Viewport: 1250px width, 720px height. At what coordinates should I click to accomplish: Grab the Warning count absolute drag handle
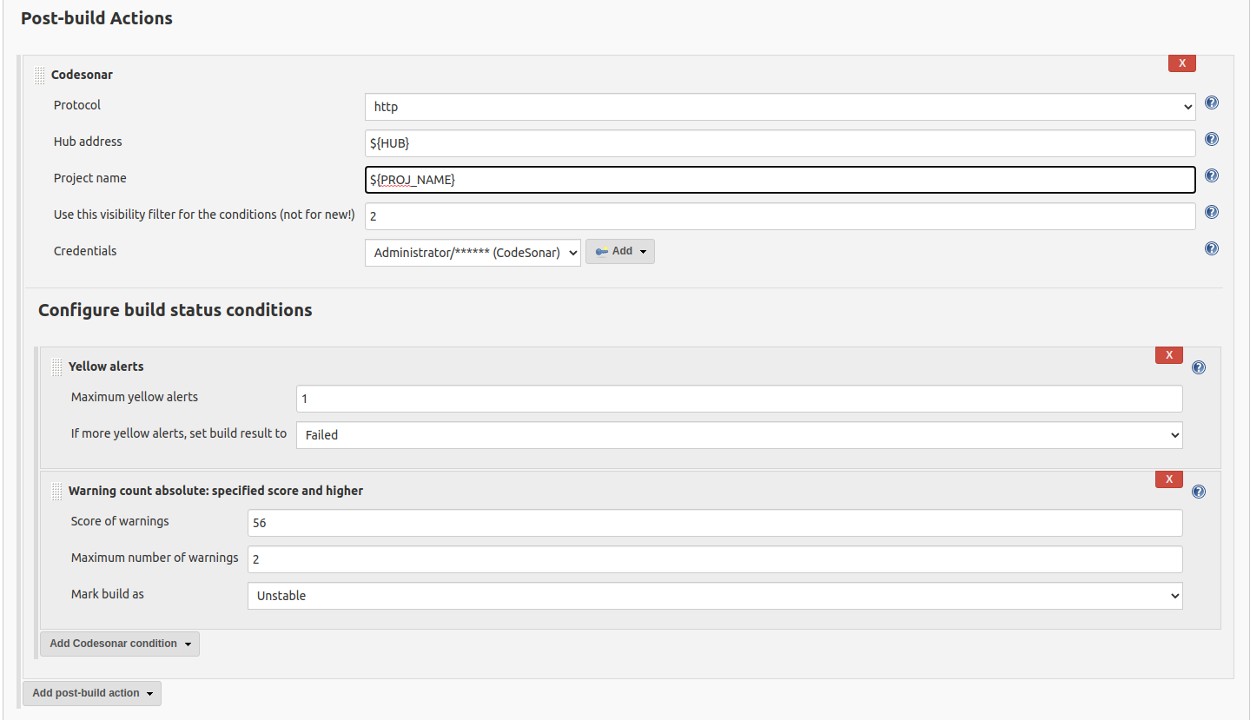tap(57, 491)
